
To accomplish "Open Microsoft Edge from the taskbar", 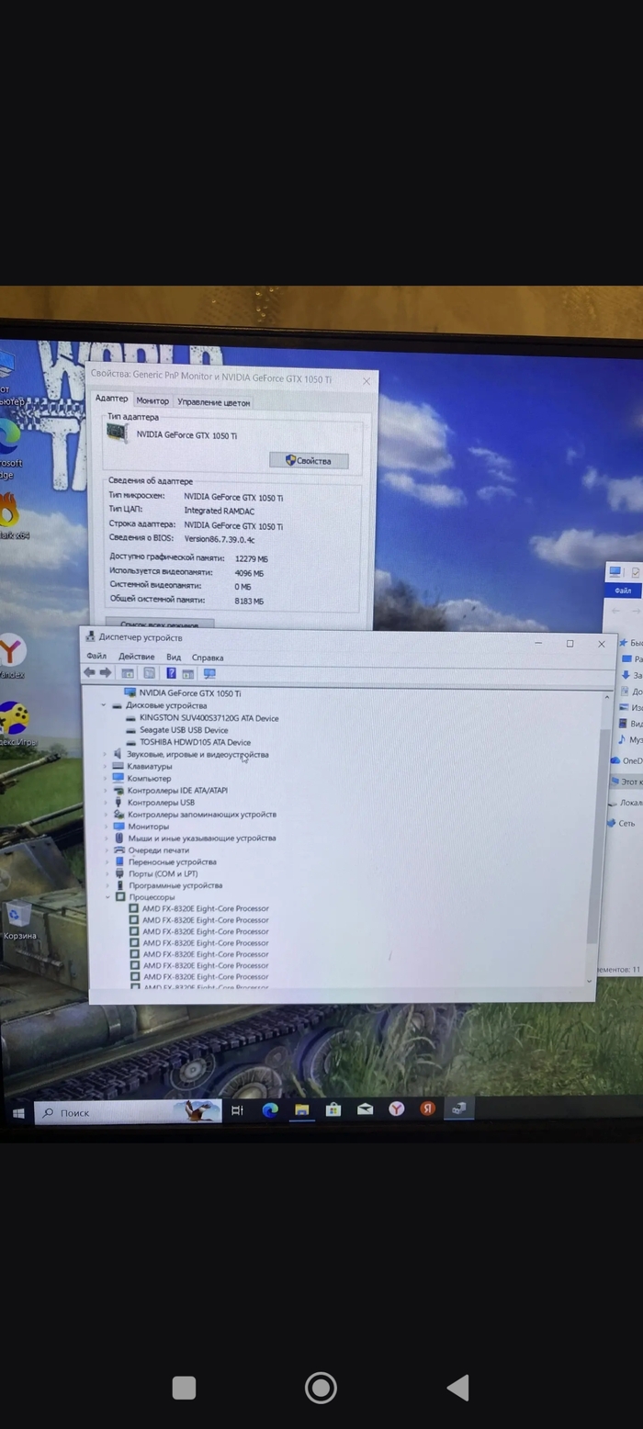I will [x=270, y=1109].
